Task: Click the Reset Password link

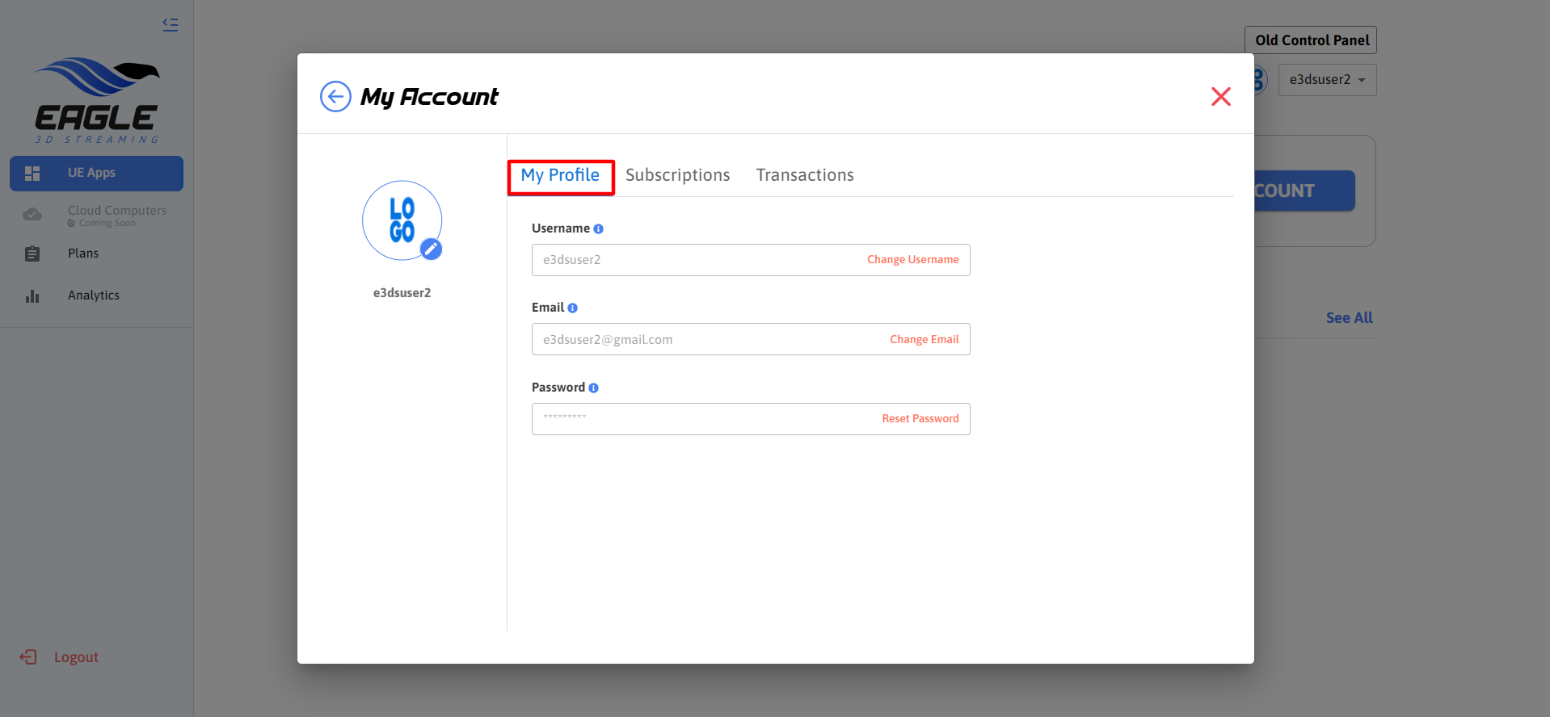Action: 920,419
